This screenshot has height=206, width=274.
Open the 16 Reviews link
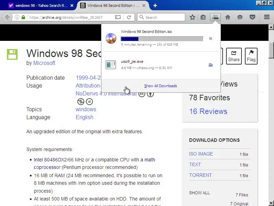pos(208,111)
